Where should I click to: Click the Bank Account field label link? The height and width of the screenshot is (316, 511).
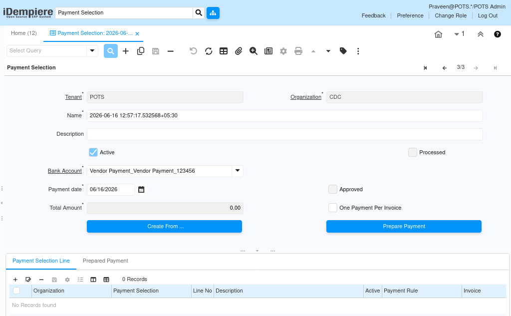[65, 171]
